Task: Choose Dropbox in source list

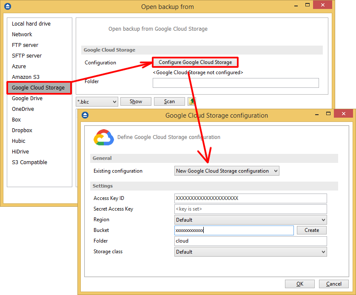Action: [22, 130]
